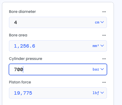Open the Bore diameter three-dot options menu
The image size is (122, 105).
[x=104, y=12]
